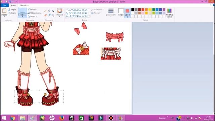The image size is (215, 121).
Task: Choose the Magnifier zoom tool
Action: click(53, 15)
